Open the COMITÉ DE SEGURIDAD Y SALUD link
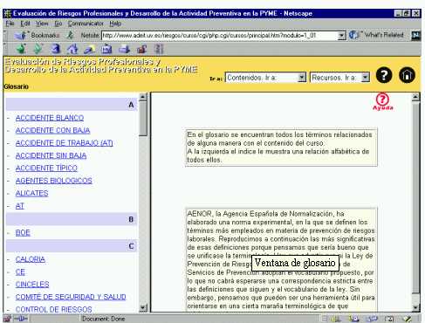This screenshot has width=425, height=323. (x=71, y=297)
